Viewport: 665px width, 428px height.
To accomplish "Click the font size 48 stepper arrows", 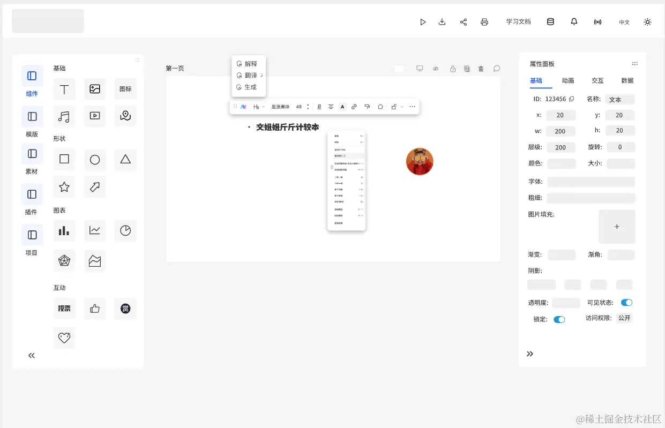I will click(308, 107).
